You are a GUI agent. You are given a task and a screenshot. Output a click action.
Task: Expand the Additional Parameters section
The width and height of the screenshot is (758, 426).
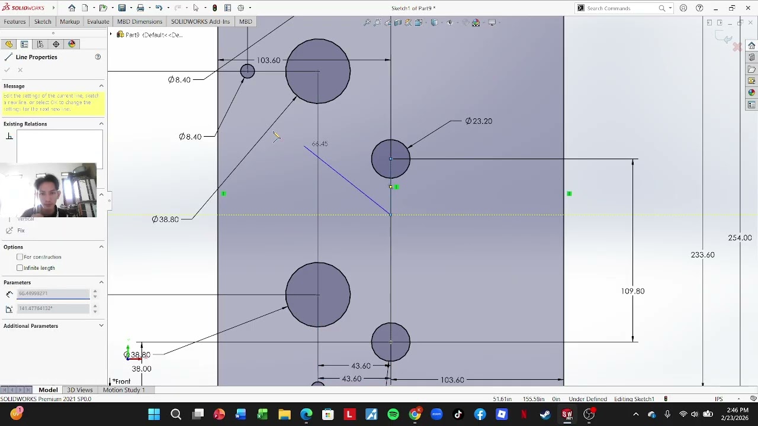(x=101, y=326)
